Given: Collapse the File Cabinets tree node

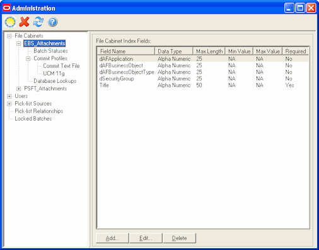Looking at the screenshot, I should click(9, 36).
